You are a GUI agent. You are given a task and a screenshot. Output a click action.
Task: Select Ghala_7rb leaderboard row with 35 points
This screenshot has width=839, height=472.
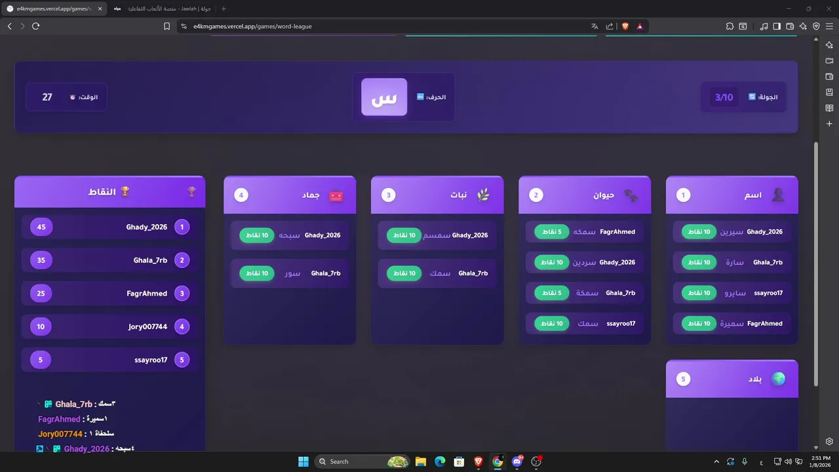click(x=109, y=260)
